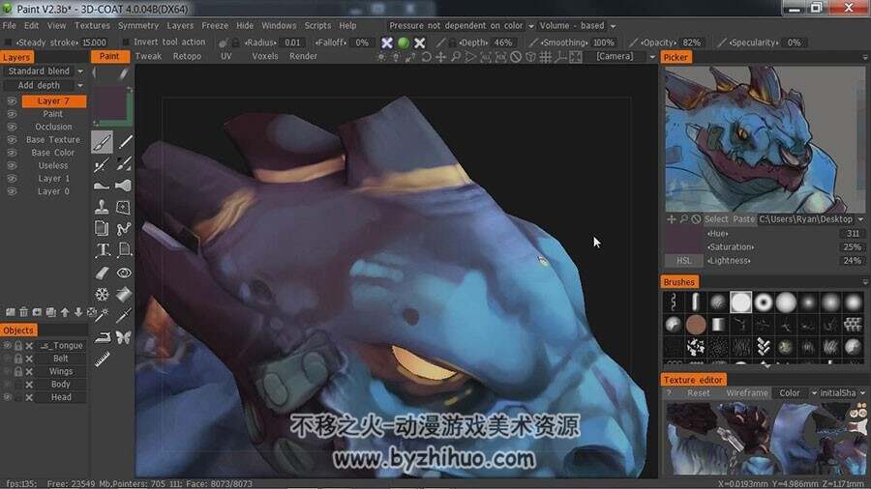Click the HSL mode button
Screen dimensions: 871x489
click(684, 261)
